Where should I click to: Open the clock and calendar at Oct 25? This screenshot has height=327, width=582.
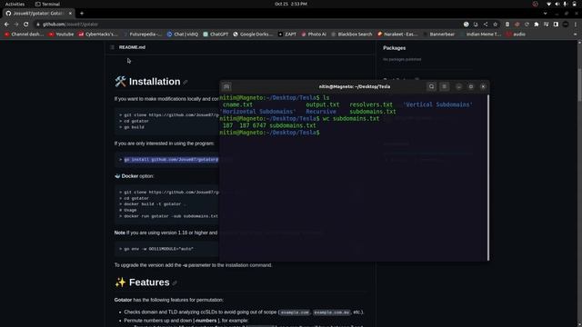(x=291, y=4)
